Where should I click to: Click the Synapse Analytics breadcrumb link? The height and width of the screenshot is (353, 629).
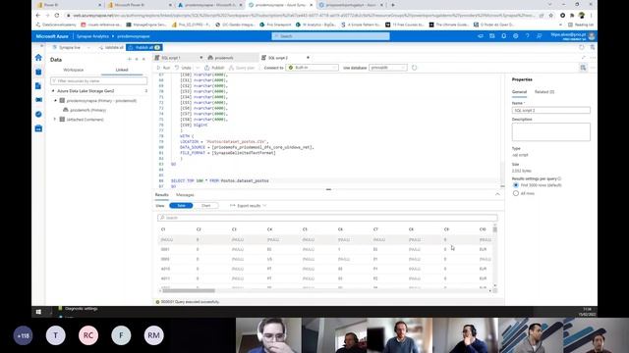click(x=92, y=36)
